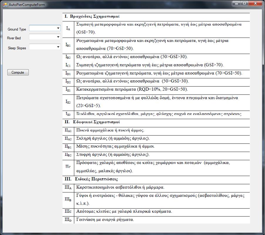Click the description "Καρστικοποιημένοι ασβεστόλιθοι ή μάρμαρα"
The image size is (265, 235).
click(x=120, y=187)
